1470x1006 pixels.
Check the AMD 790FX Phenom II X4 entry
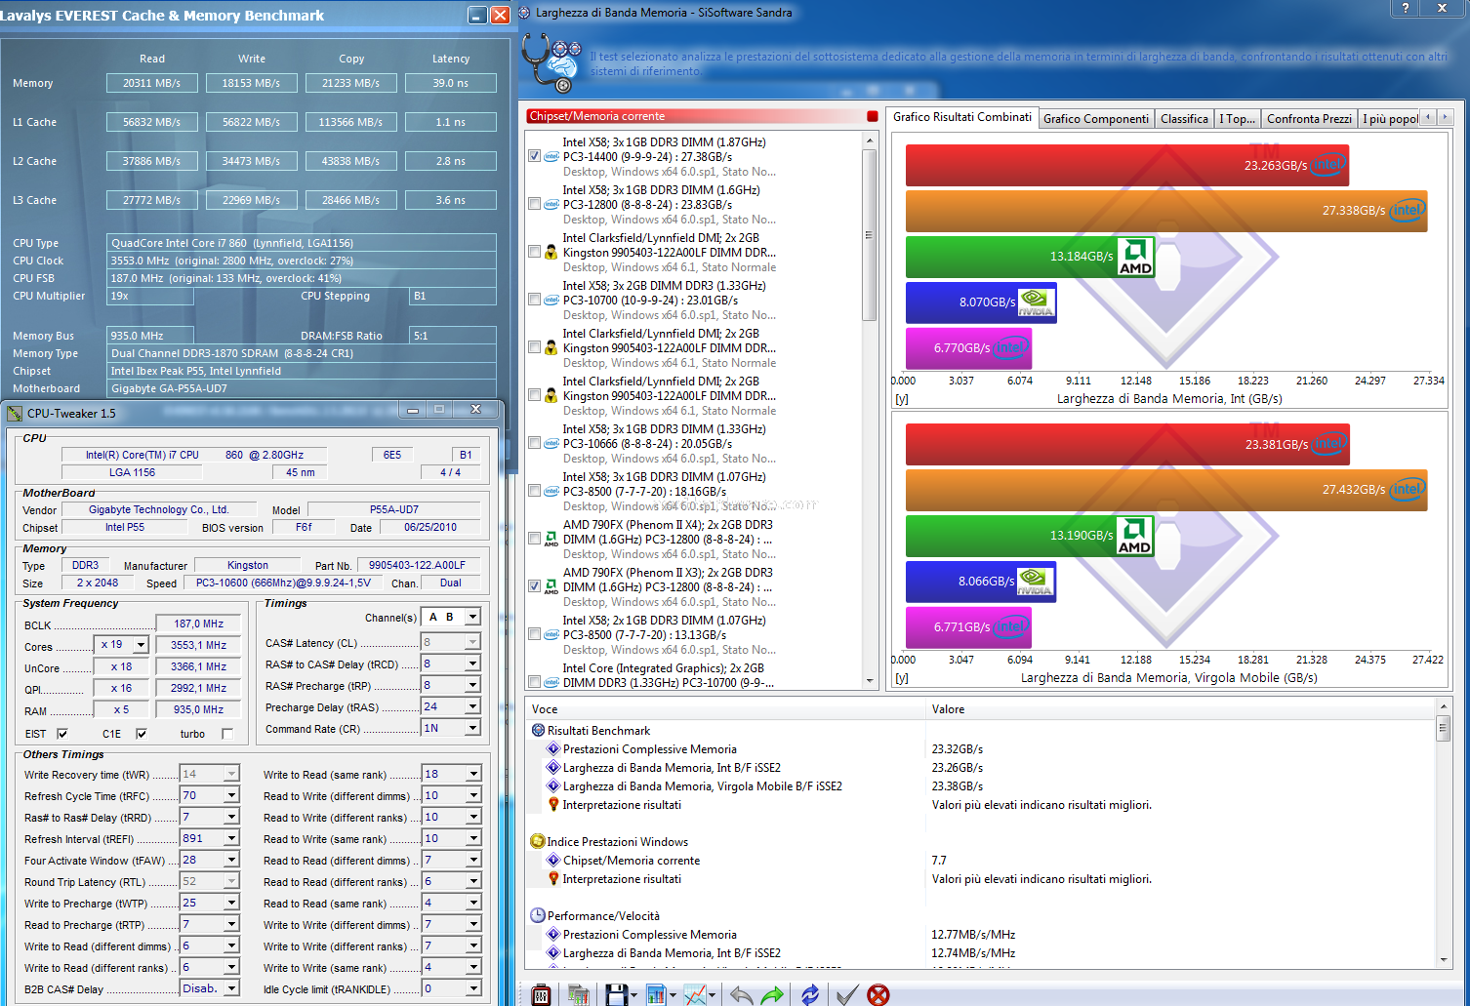coord(535,539)
